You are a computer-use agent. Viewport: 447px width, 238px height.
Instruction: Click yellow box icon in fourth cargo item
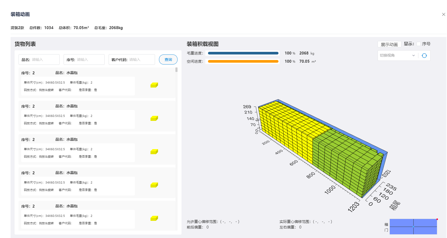click(154, 185)
